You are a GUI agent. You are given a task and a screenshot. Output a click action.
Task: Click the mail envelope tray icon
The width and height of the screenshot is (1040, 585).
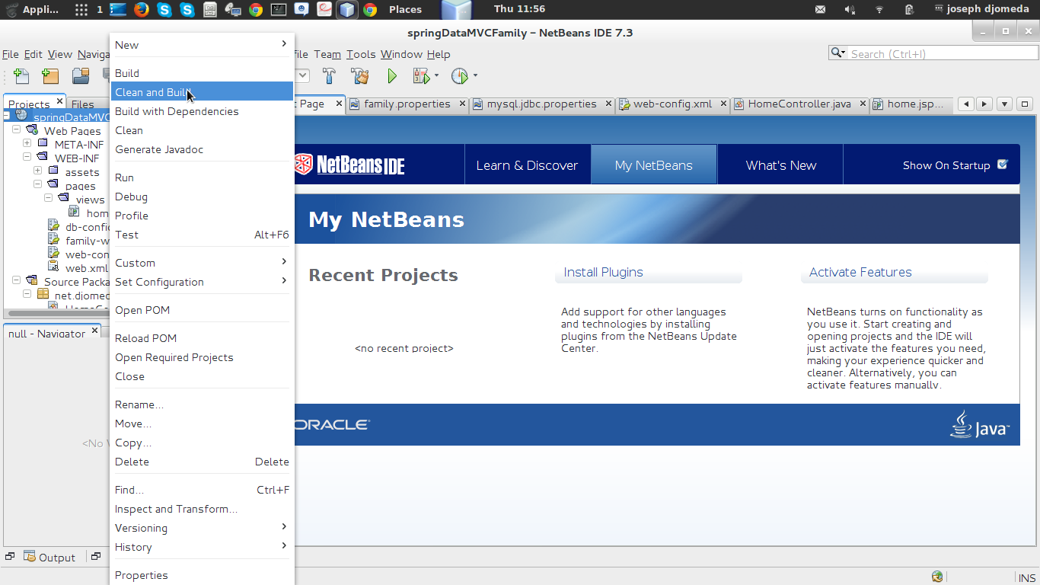820,10
